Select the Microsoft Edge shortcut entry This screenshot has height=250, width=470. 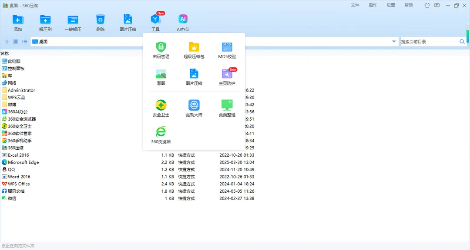click(x=23, y=162)
